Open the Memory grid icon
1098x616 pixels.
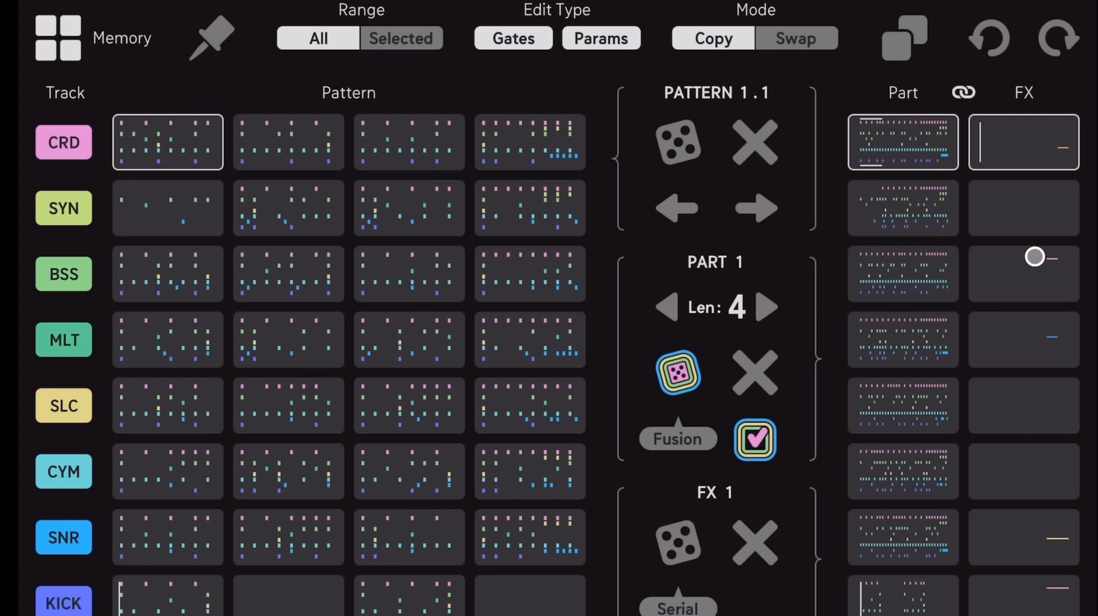pos(58,38)
